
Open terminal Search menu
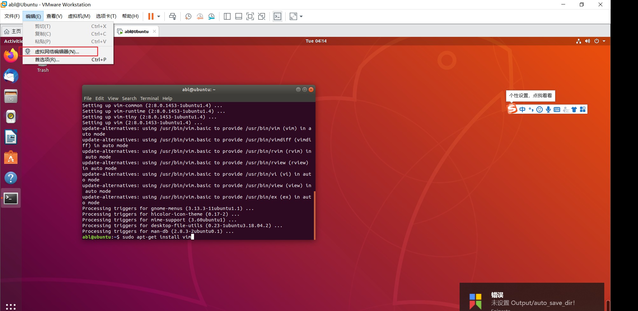[129, 98]
